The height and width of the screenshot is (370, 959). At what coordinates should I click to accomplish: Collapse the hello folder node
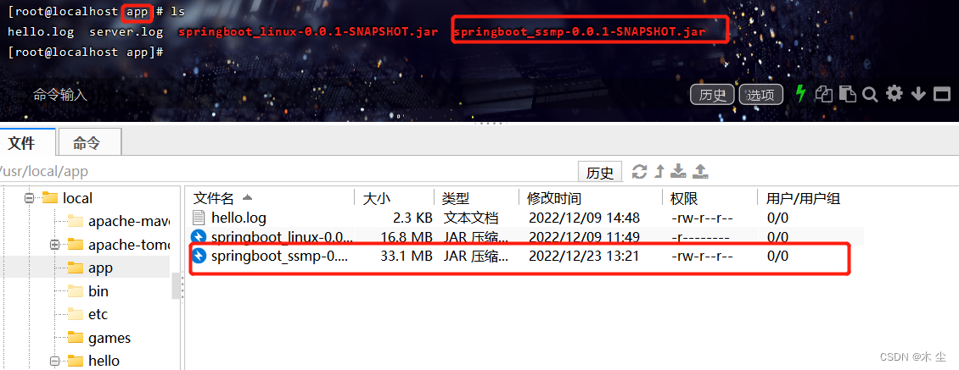click(x=54, y=361)
